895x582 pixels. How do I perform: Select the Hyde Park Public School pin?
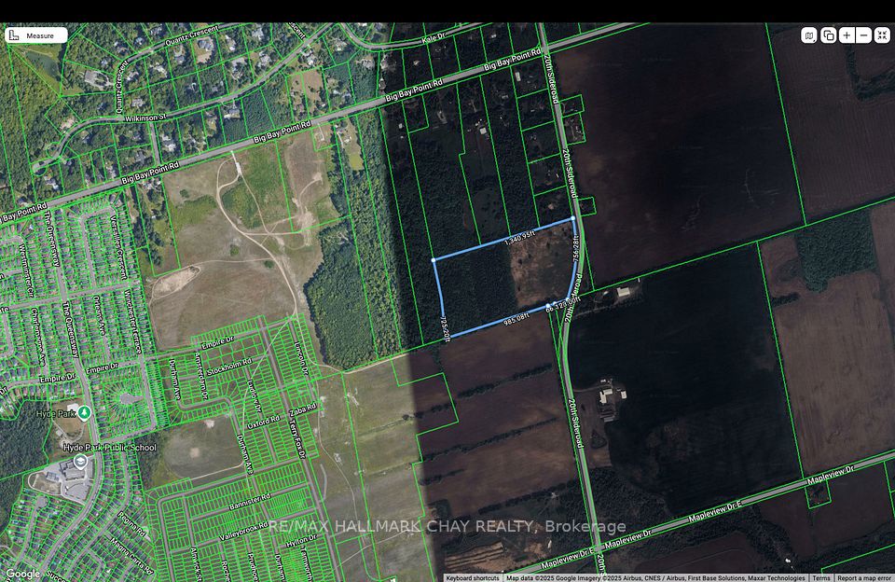coord(79,461)
